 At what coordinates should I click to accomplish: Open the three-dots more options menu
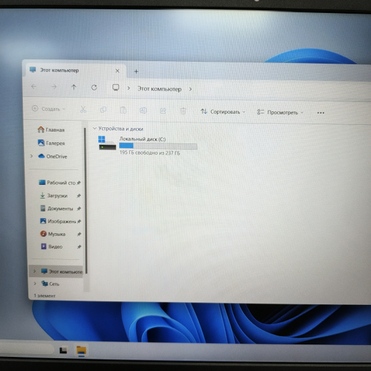click(x=320, y=113)
